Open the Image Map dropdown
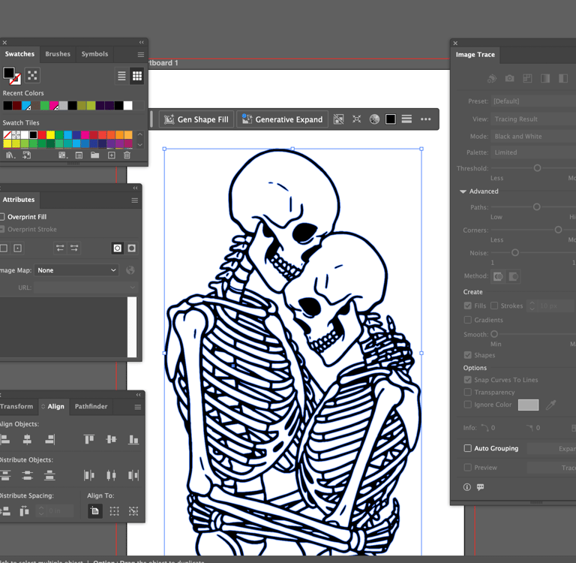Screen dimensions: 576x563 coord(76,270)
